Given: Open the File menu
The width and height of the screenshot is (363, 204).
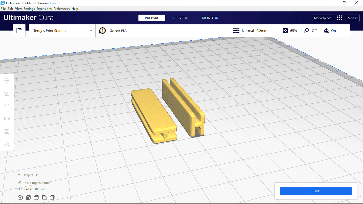Looking at the screenshot, I should pyautogui.click(x=3, y=9).
